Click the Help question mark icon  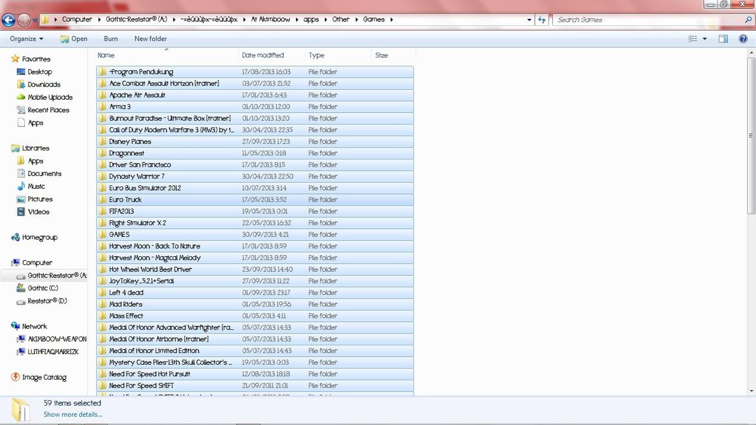pos(743,39)
